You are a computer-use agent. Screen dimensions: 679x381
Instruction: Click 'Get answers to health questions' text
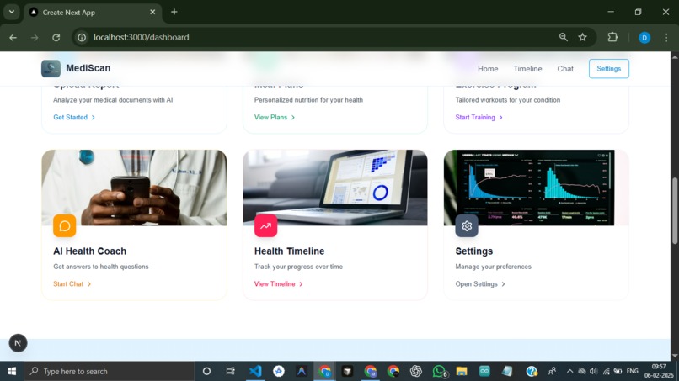(100, 267)
